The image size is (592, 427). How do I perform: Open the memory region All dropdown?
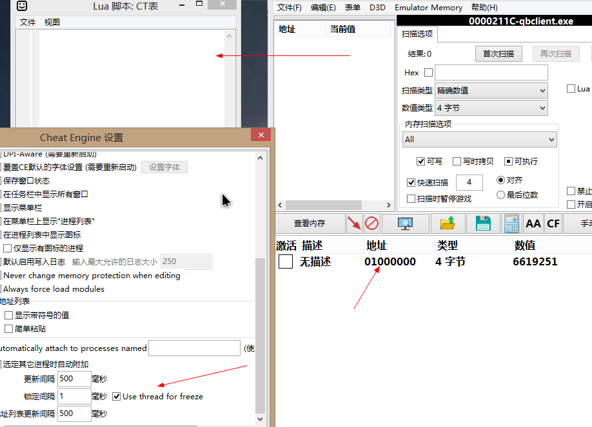[479, 139]
